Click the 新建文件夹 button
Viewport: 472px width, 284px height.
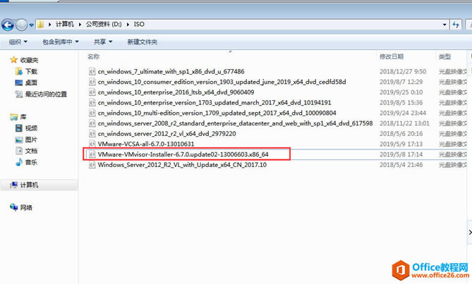pos(142,42)
